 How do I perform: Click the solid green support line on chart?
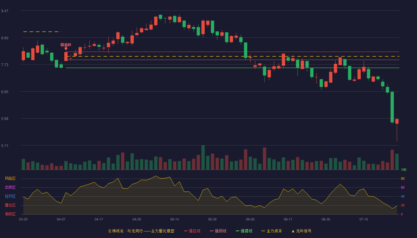(232, 68)
